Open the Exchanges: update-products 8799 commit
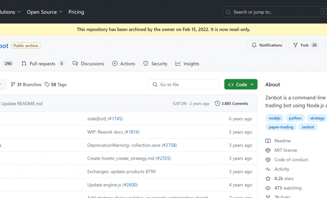 (x=121, y=171)
